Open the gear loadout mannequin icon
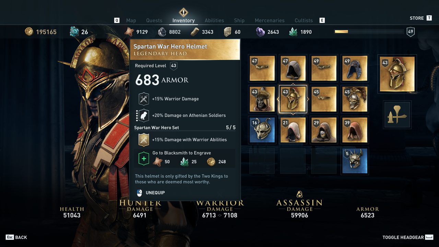This screenshot has width=439, height=247. click(x=397, y=115)
